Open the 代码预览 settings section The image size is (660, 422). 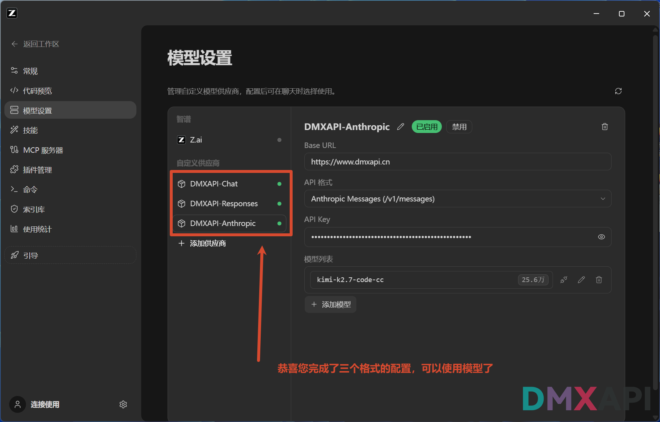70,90
